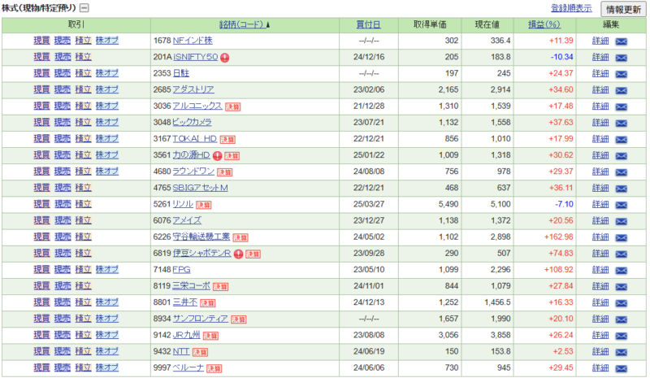
Task: Open stock page for ベルーナ
Action: click(188, 367)
